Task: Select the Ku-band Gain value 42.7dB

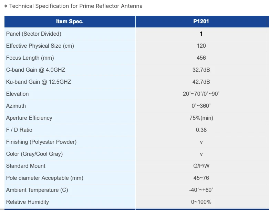Action: [201, 82]
